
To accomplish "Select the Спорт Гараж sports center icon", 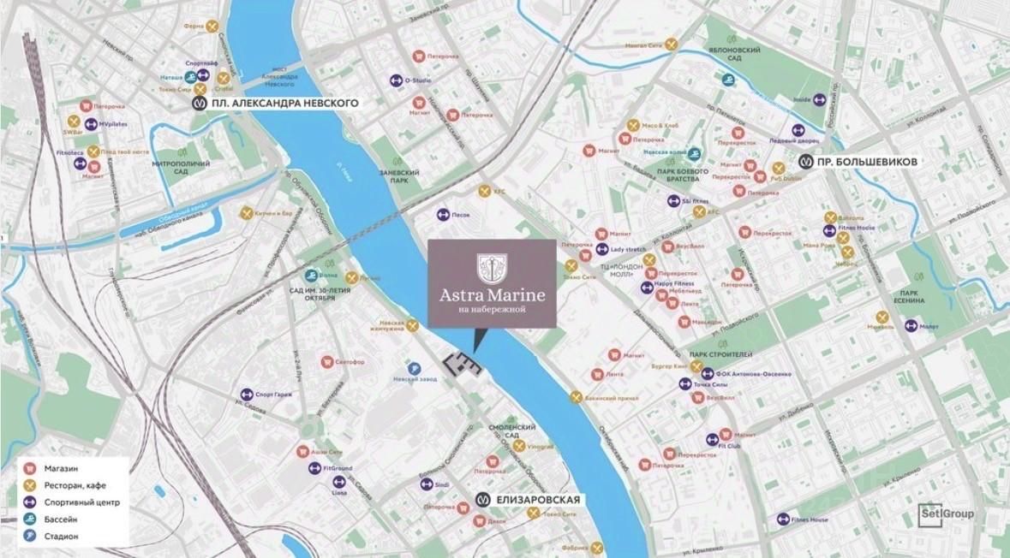I will [x=247, y=394].
